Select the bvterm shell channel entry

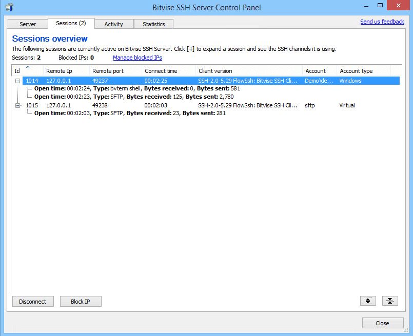[x=137, y=88]
